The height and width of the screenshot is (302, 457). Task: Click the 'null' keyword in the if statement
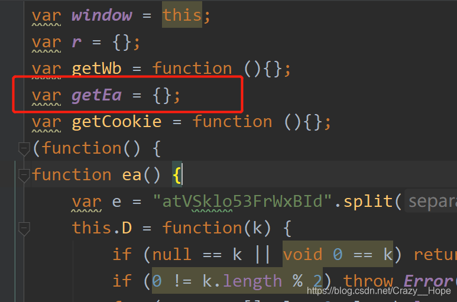pos(172,255)
